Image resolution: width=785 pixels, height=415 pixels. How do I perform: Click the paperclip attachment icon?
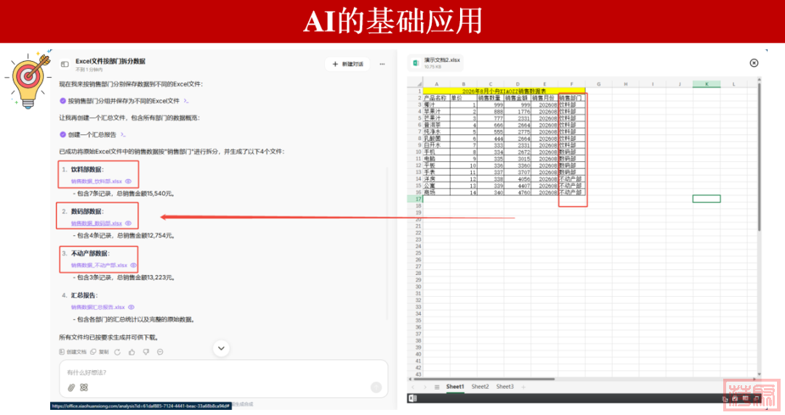point(71,387)
